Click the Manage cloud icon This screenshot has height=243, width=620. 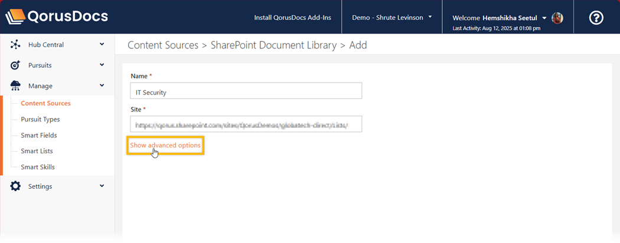coord(16,86)
